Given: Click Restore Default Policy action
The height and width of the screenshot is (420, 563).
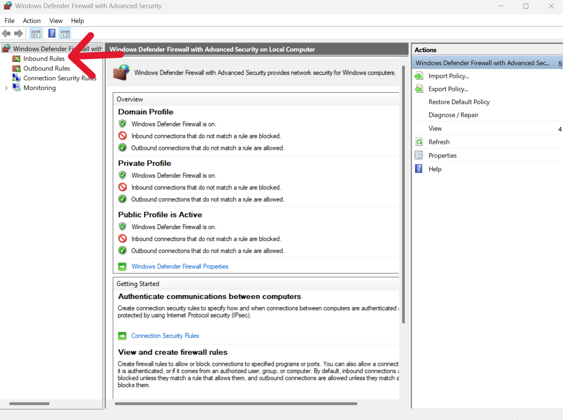Looking at the screenshot, I should coord(459,102).
